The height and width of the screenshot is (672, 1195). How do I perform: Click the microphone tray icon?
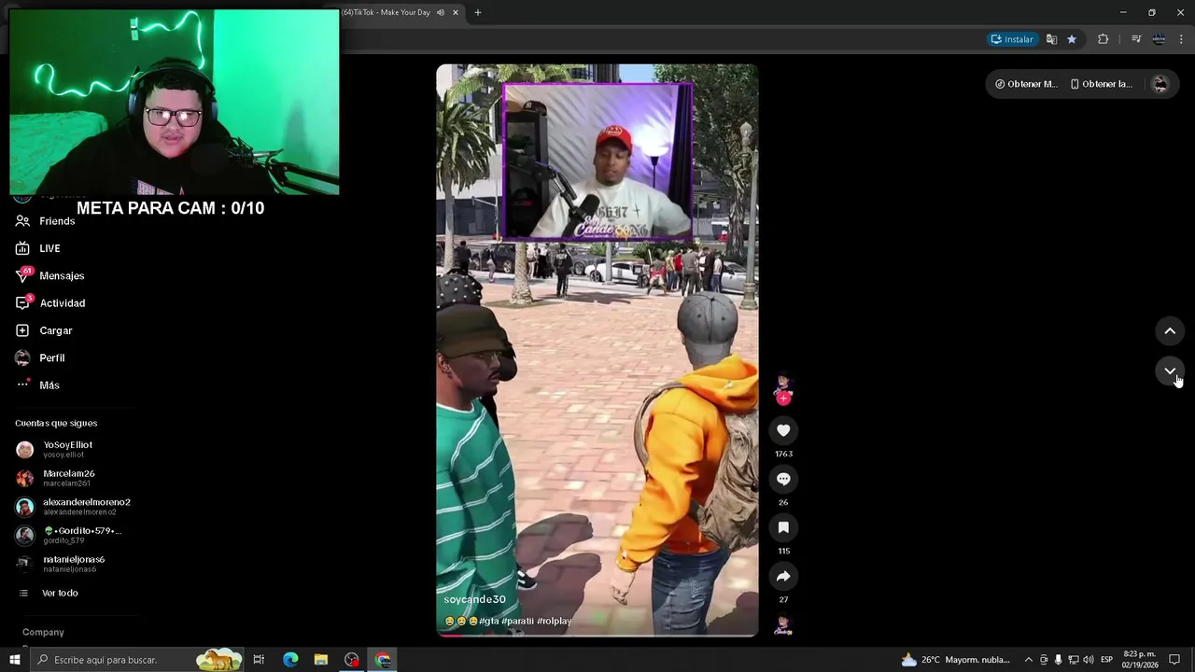point(1058,660)
